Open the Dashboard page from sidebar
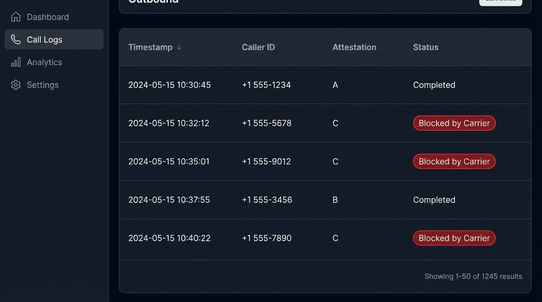Image resolution: width=542 pixels, height=302 pixels. tap(48, 17)
